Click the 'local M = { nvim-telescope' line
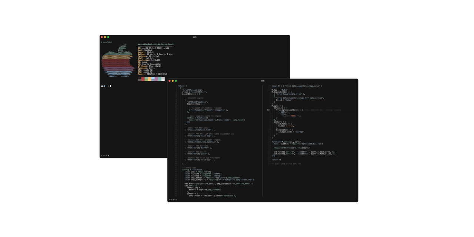The height and width of the screenshot is (237, 474). 297,86
